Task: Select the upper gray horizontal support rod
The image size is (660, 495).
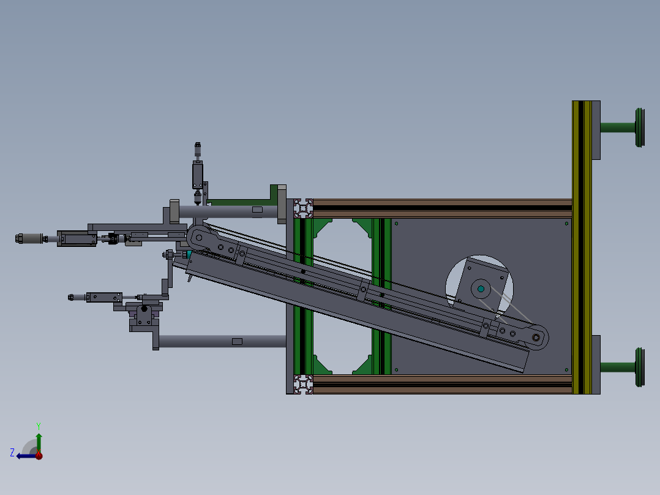Action: click(x=228, y=211)
